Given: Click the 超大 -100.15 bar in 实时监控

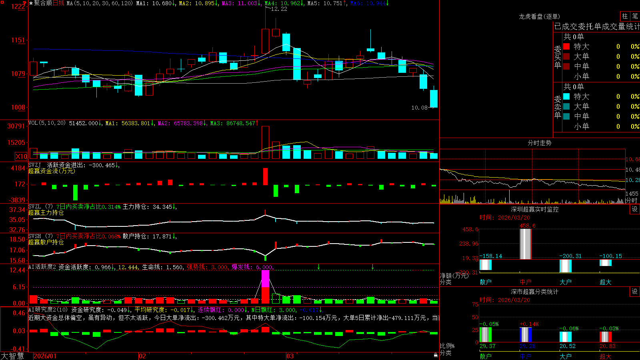Looking at the screenshot, I should coord(606,263).
